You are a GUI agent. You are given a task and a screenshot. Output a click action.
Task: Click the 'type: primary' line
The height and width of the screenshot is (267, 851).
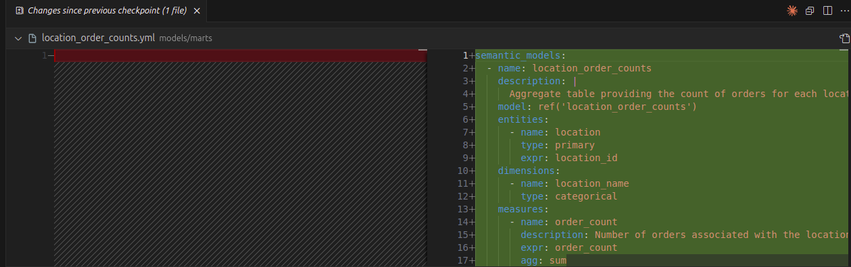pos(558,145)
